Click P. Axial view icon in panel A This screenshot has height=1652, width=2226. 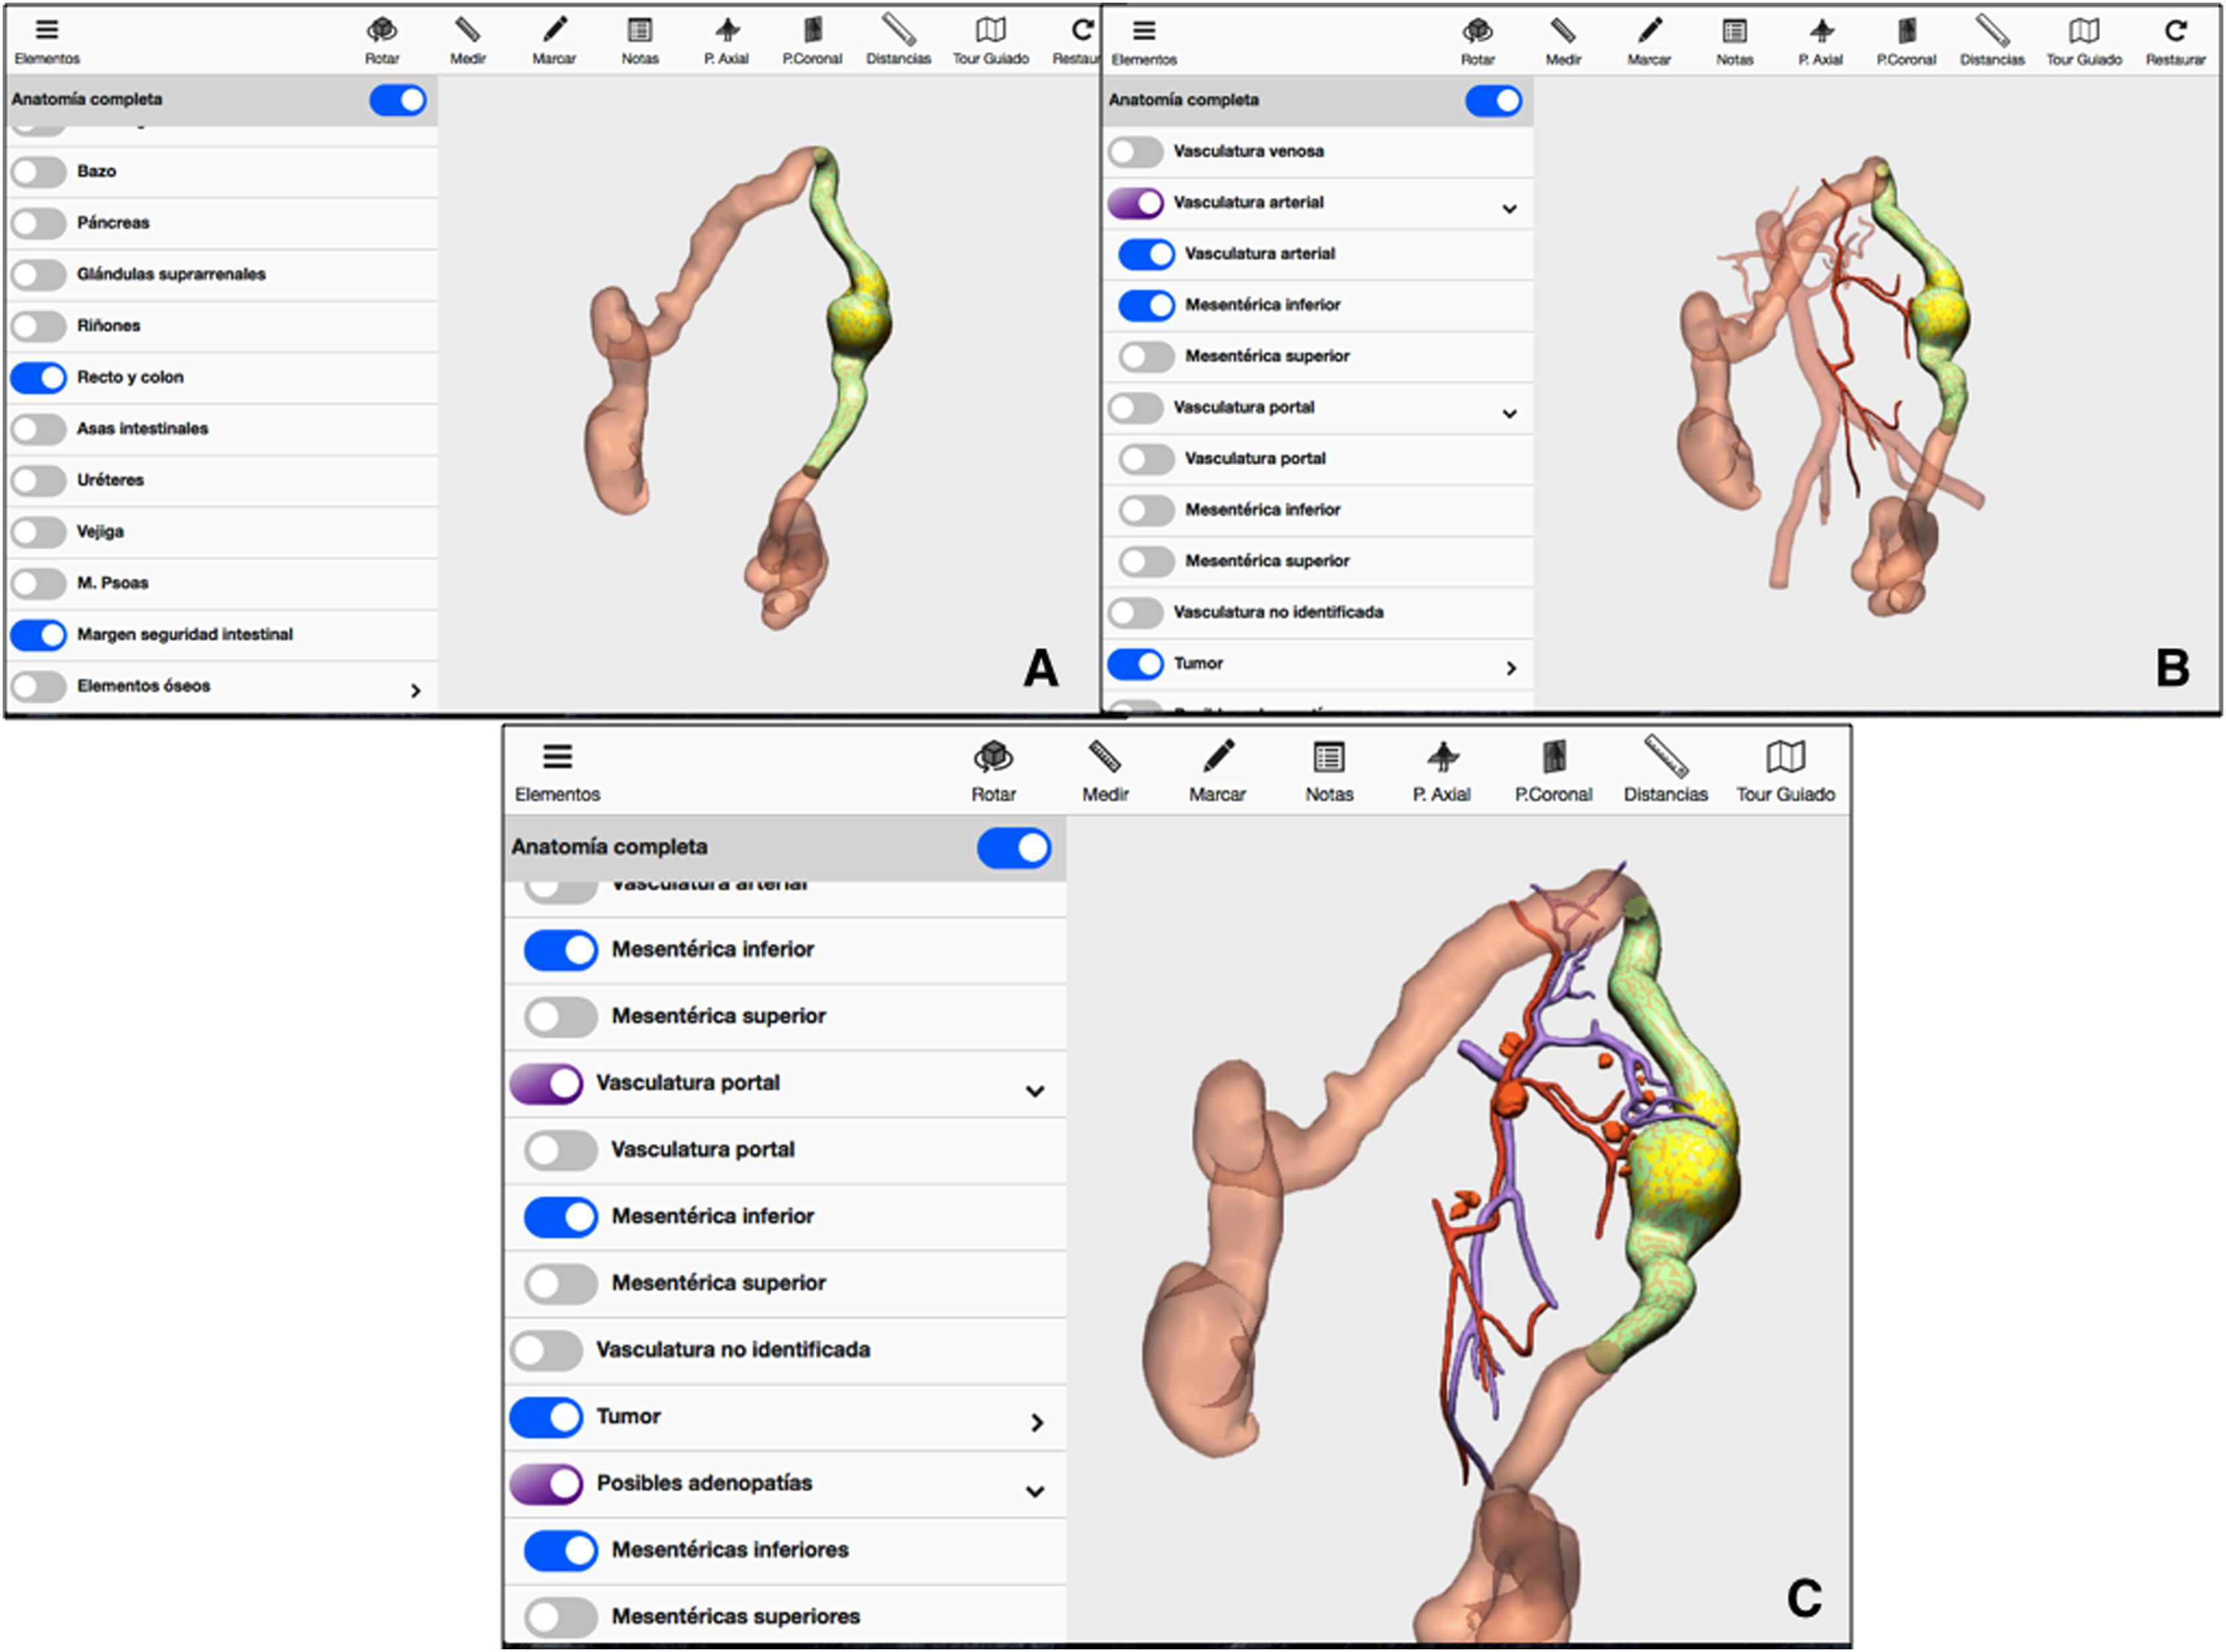[727, 31]
